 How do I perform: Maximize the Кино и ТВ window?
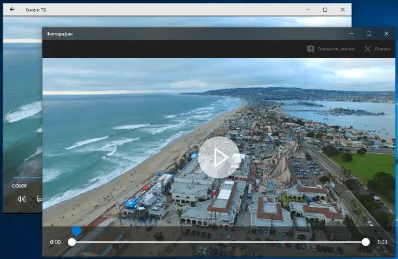(325, 10)
